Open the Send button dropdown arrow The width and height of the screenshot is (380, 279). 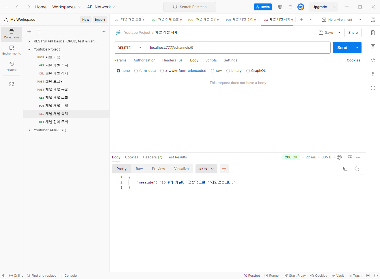tap(357, 48)
